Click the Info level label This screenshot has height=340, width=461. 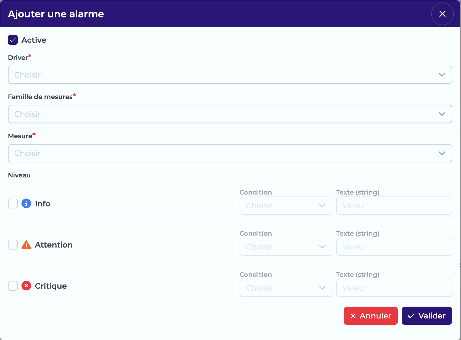tap(43, 204)
